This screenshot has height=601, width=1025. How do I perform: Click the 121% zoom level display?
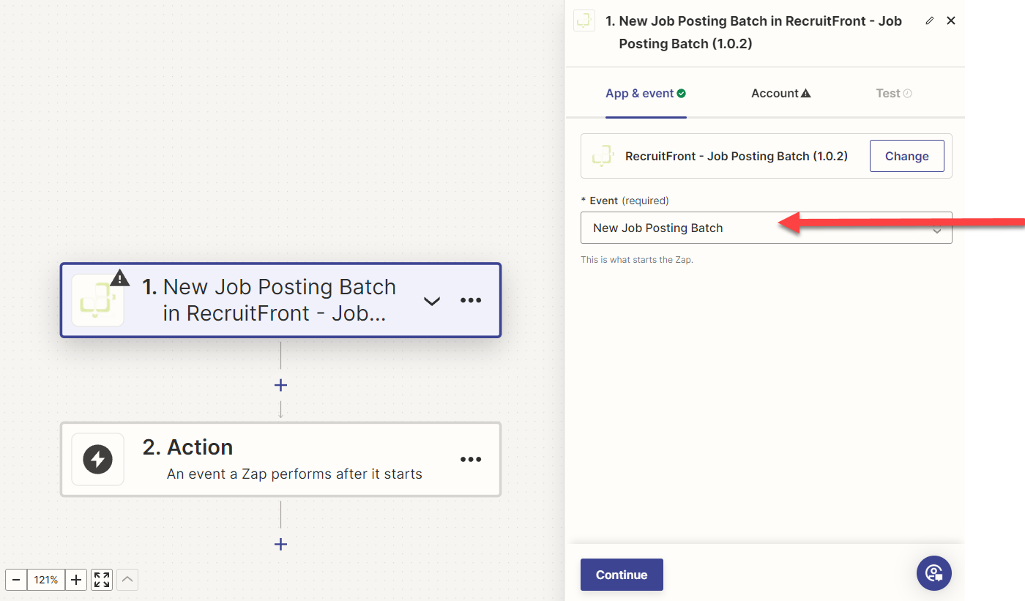click(46, 580)
